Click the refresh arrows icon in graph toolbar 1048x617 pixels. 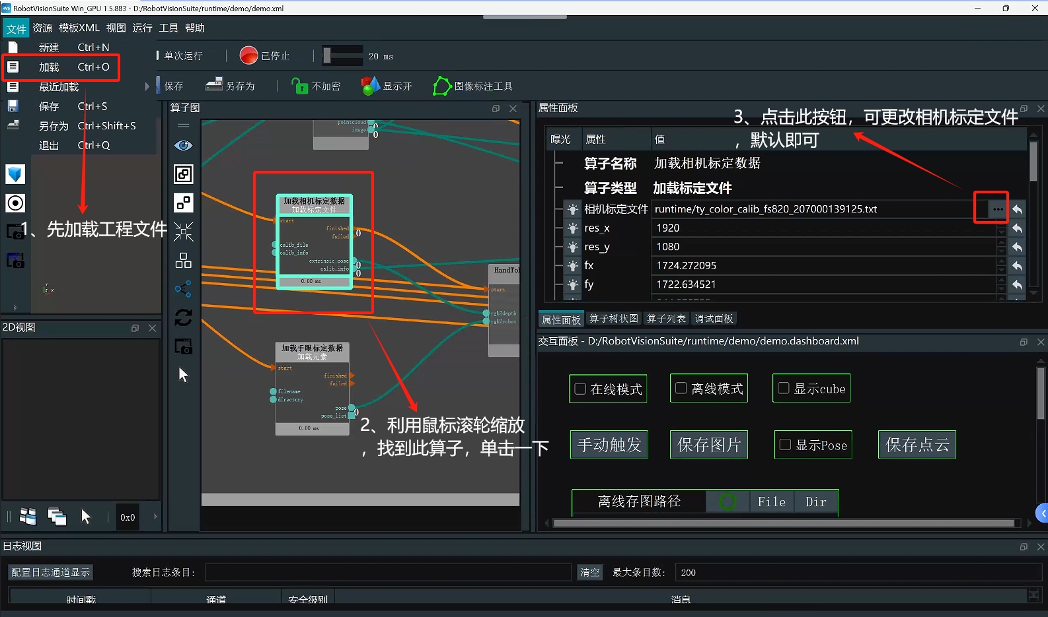coord(183,317)
